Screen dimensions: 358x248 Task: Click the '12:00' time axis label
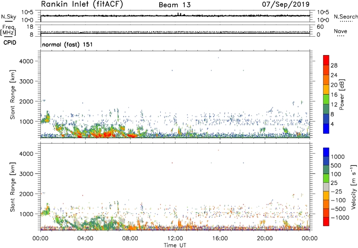tap(175, 239)
